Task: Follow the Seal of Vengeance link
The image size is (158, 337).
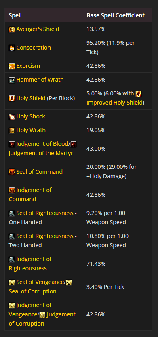Action: (x=40, y=282)
